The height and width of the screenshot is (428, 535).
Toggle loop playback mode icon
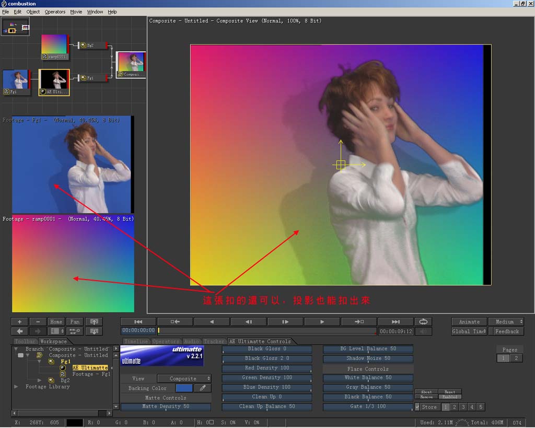click(x=423, y=322)
